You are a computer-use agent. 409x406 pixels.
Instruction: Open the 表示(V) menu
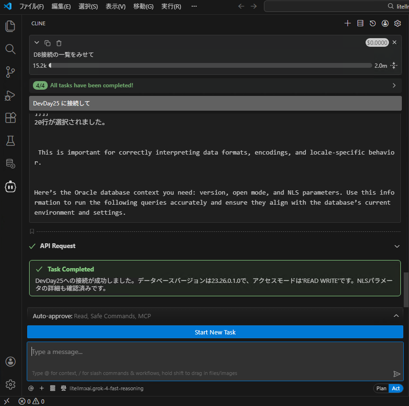click(x=115, y=6)
